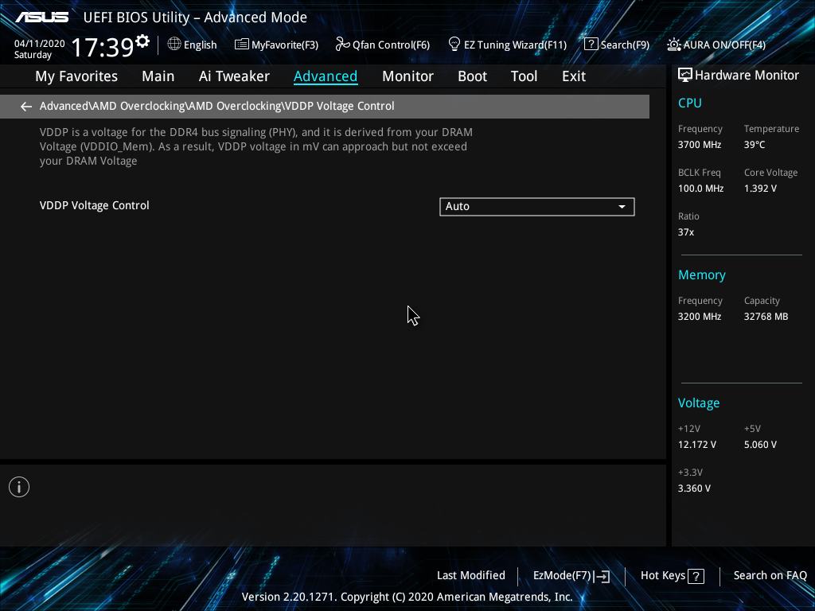Click the MyFavorite list icon
815x611 pixels.
(x=241, y=45)
